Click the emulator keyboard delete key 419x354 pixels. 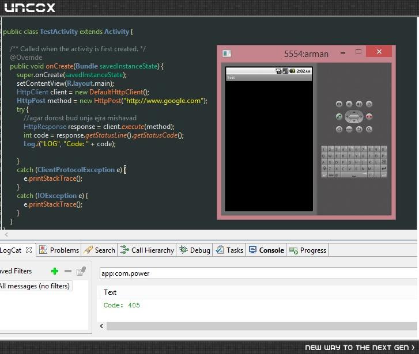tap(384, 162)
